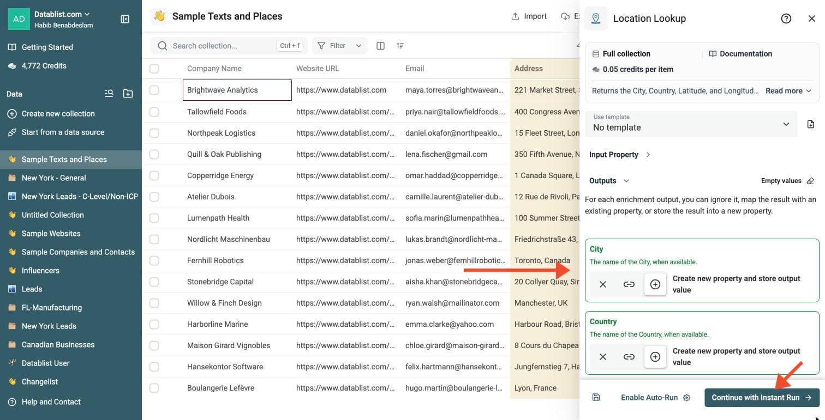825x420 pixels.
Task: Click the create-new-property plus icon for Country
Action: click(x=655, y=357)
